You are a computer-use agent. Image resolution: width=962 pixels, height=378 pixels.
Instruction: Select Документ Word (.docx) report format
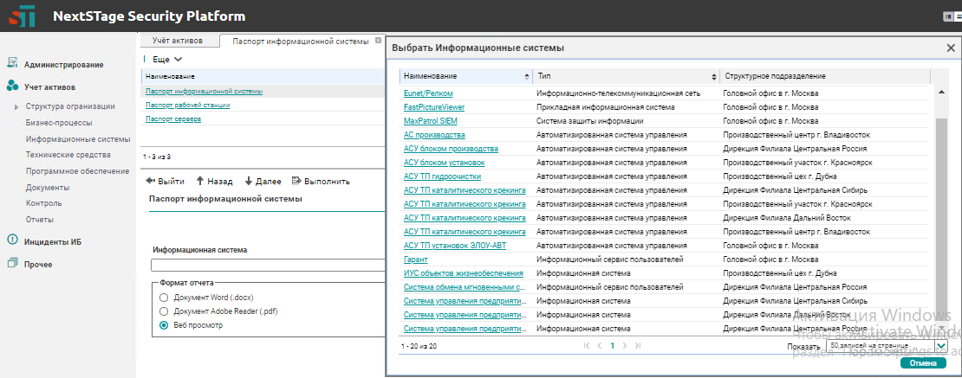pos(163,297)
